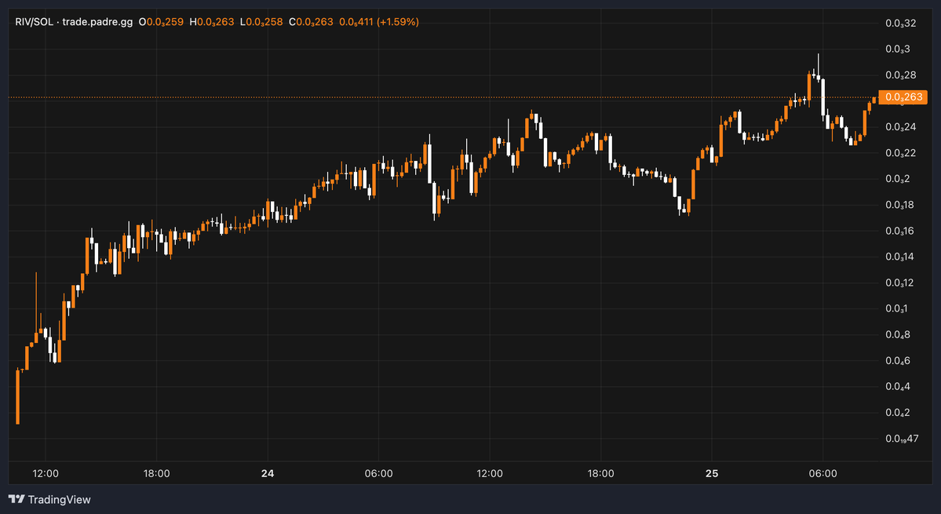Click the TradingView logo link
Viewport: 941px width, 514px height.
point(49,500)
